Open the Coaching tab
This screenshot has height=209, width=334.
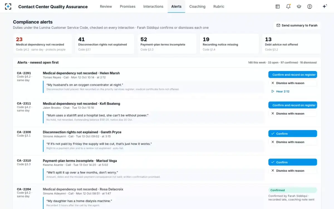[197, 6]
